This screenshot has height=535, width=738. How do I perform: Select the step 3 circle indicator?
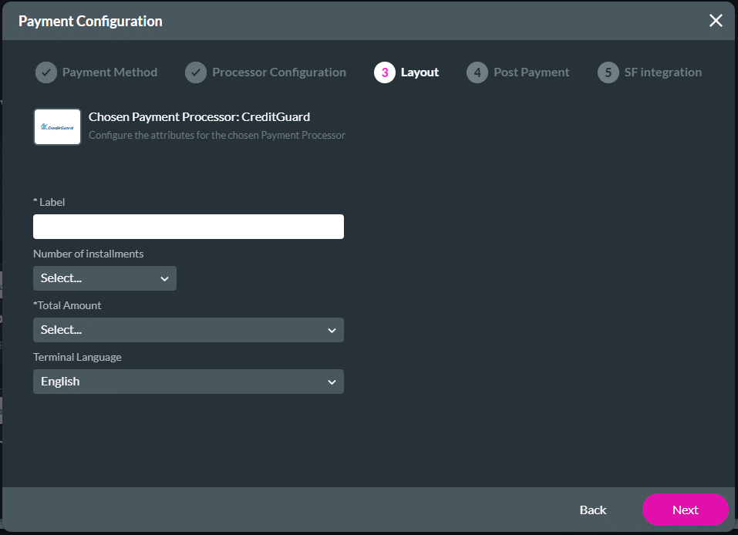click(x=385, y=72)
